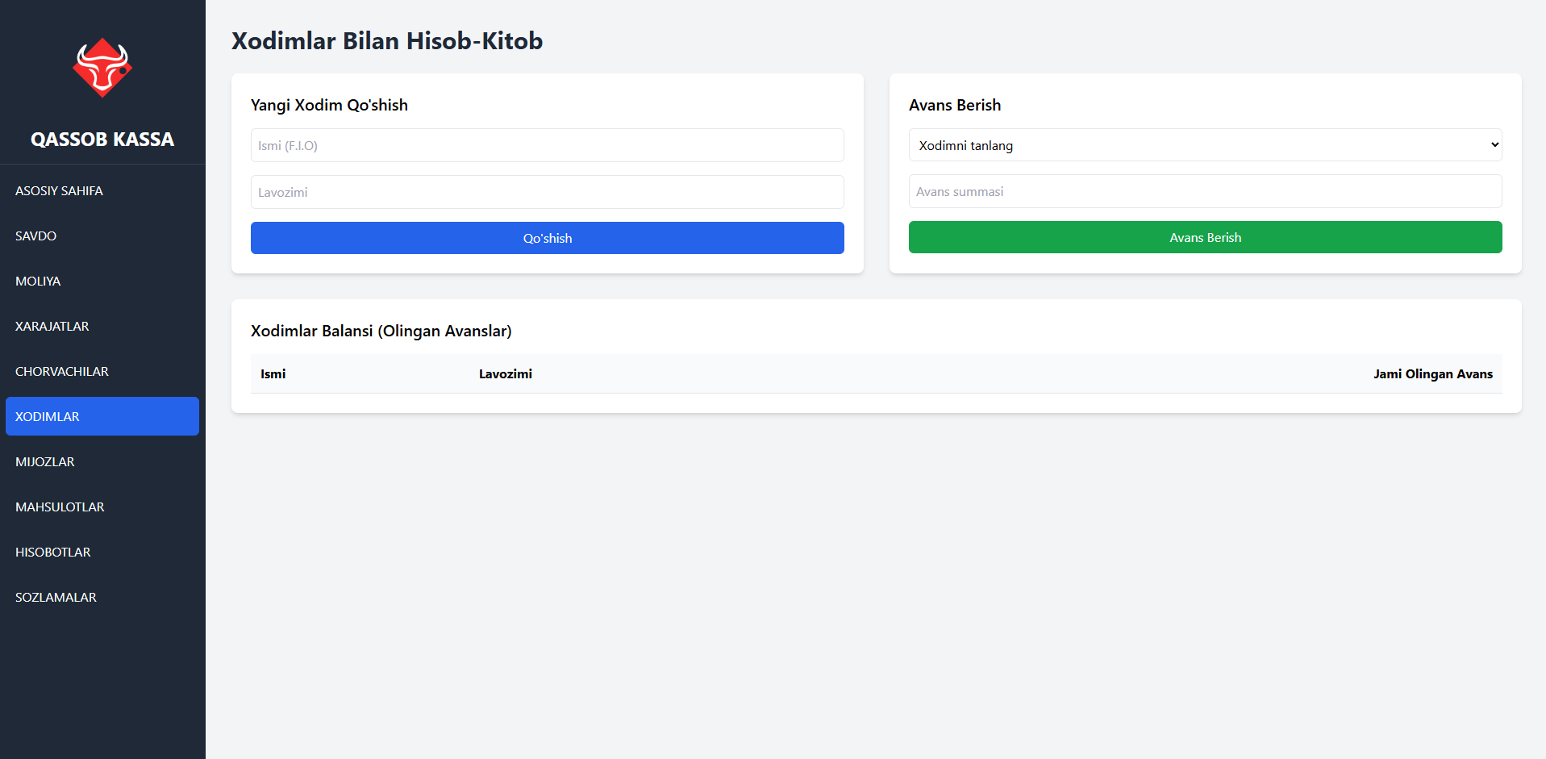Open SOZLAMALAR settings in the sidebar
The width and height of the screenshot is (1546, 759).
coord(56,598)
